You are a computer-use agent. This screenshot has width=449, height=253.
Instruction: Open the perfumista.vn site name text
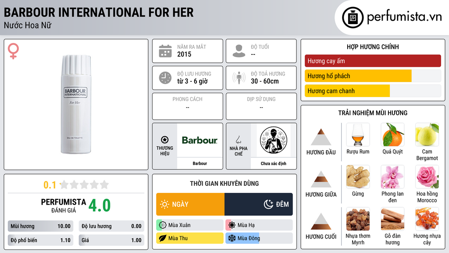404,17
